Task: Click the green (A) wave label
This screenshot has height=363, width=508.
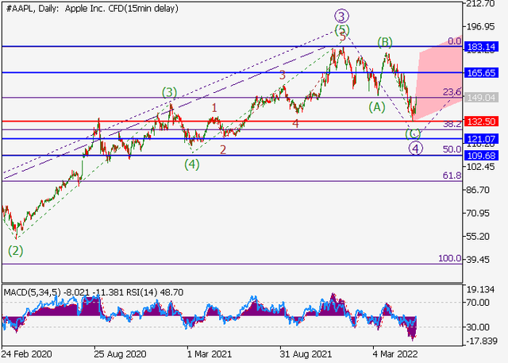Action: click(x=377, y=107)
